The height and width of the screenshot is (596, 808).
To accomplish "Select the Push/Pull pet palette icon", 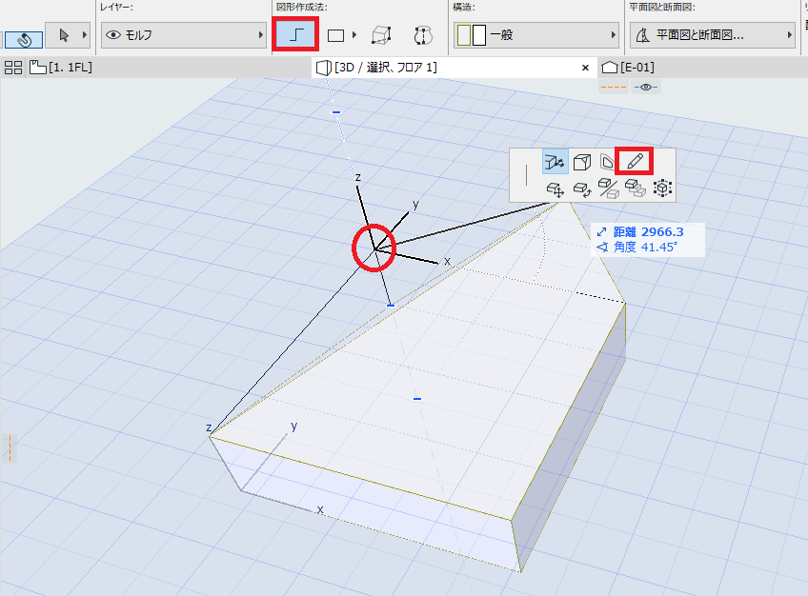I will [x=555, y=162].
